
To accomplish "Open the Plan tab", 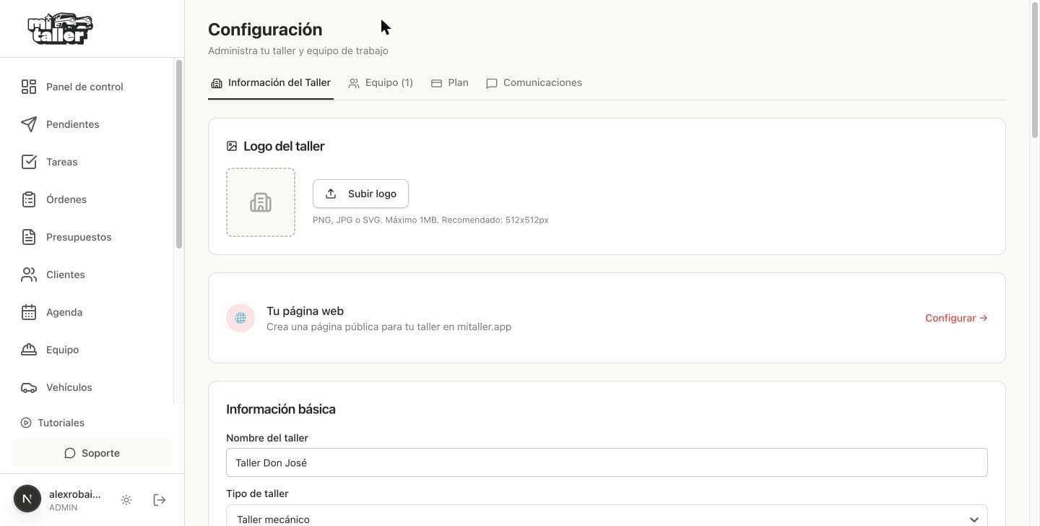I will (x=450, y=83).
